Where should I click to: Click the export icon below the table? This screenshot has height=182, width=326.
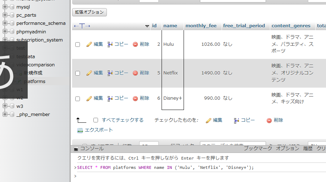(x=80, y=130)
